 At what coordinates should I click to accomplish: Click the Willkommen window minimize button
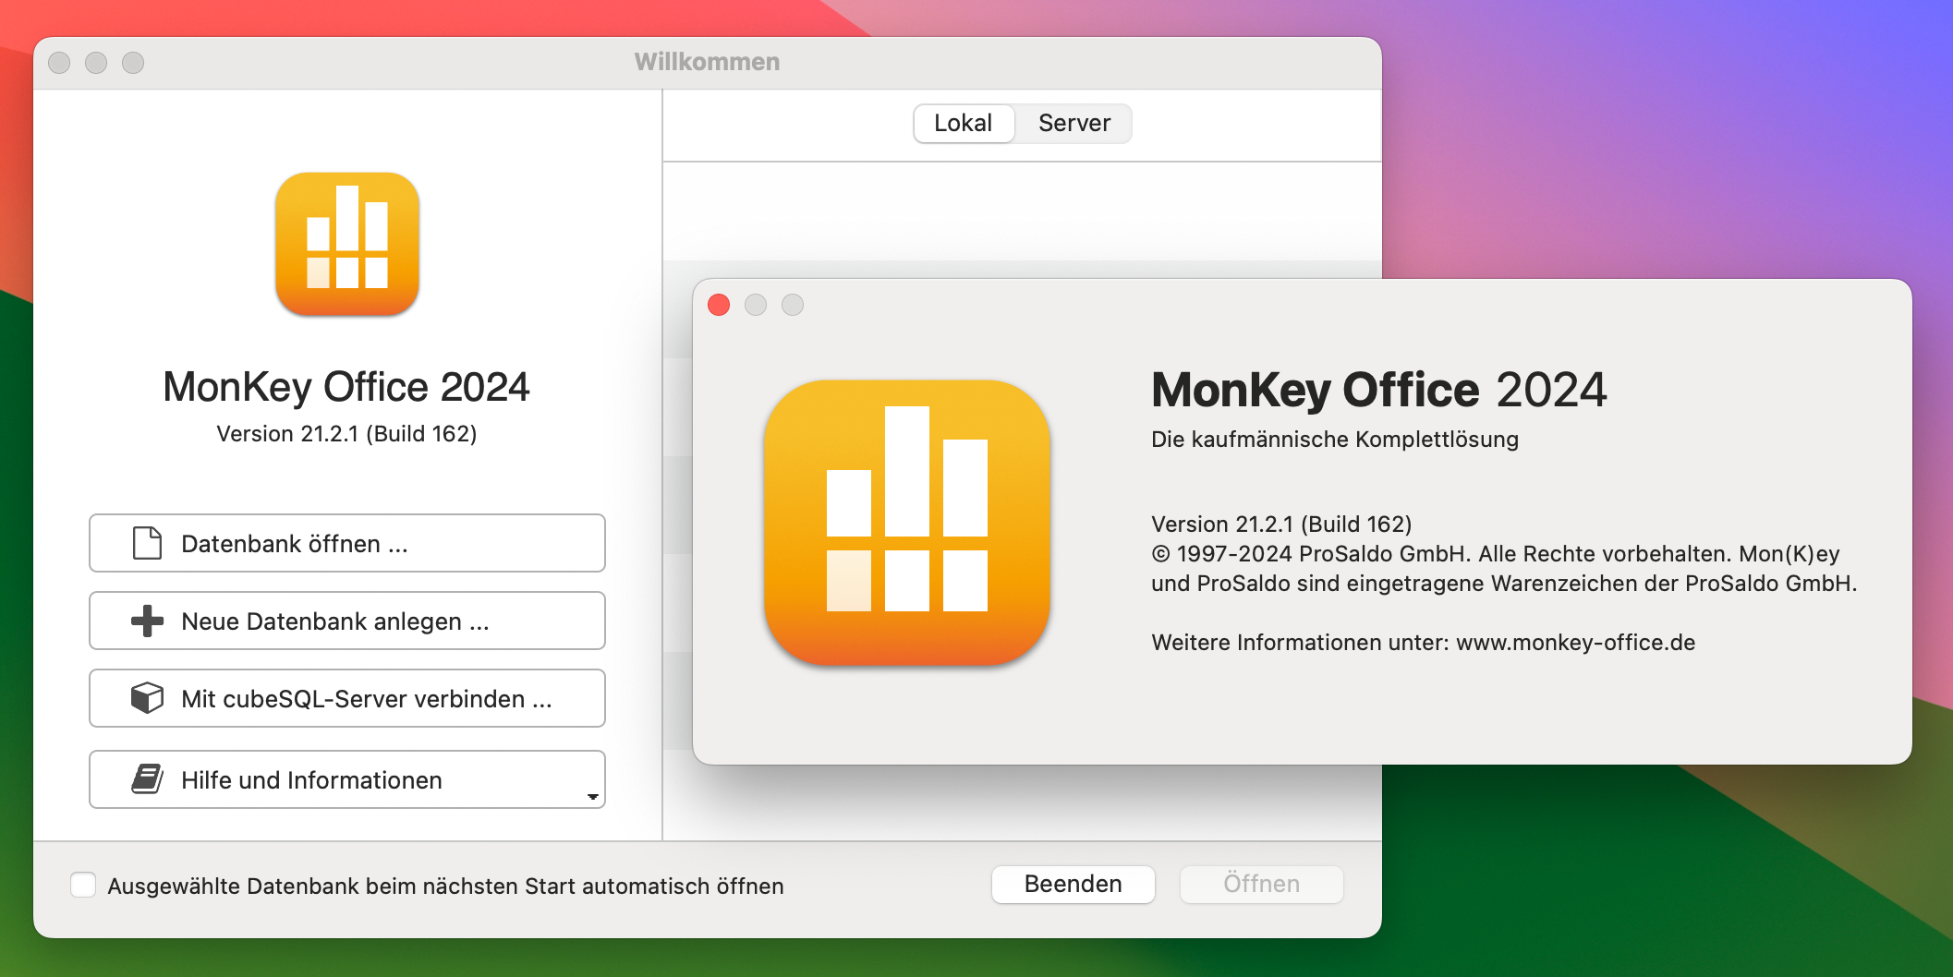tap(96, 63)
